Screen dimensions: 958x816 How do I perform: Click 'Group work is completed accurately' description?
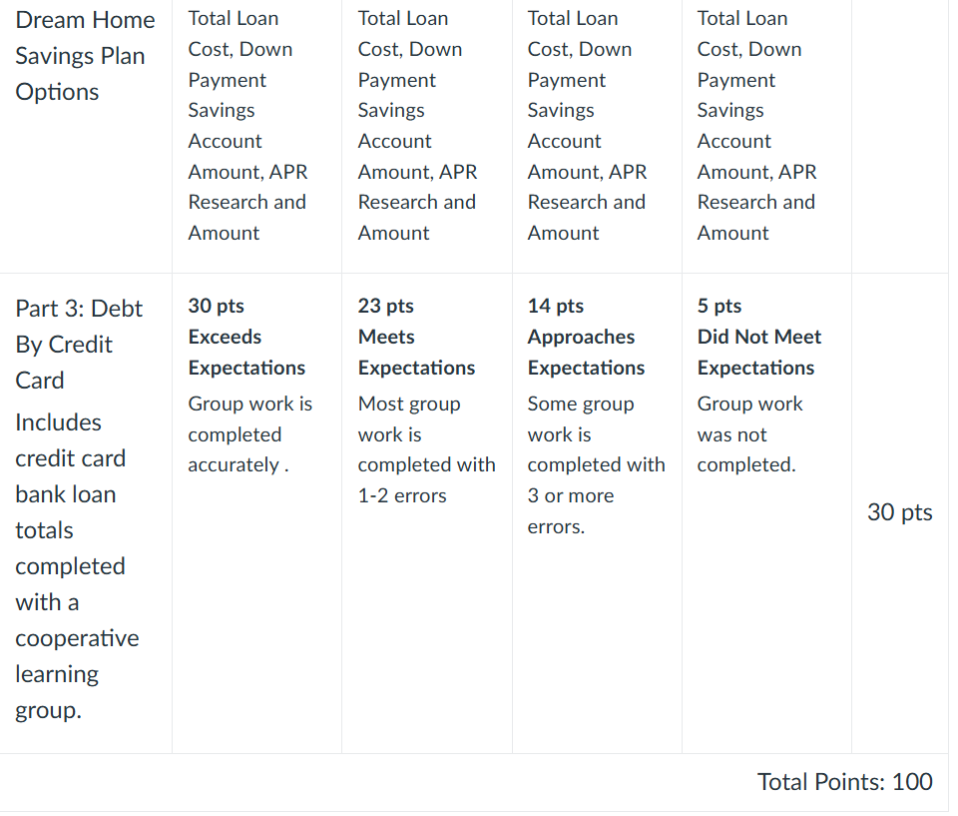coord(249,434)
